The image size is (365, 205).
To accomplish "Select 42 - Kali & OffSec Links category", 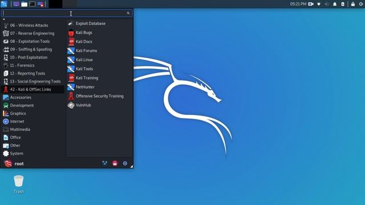I will click(33, 89).
